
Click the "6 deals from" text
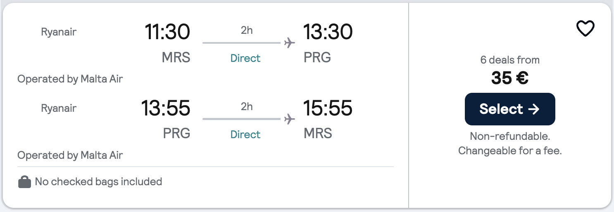509,60
